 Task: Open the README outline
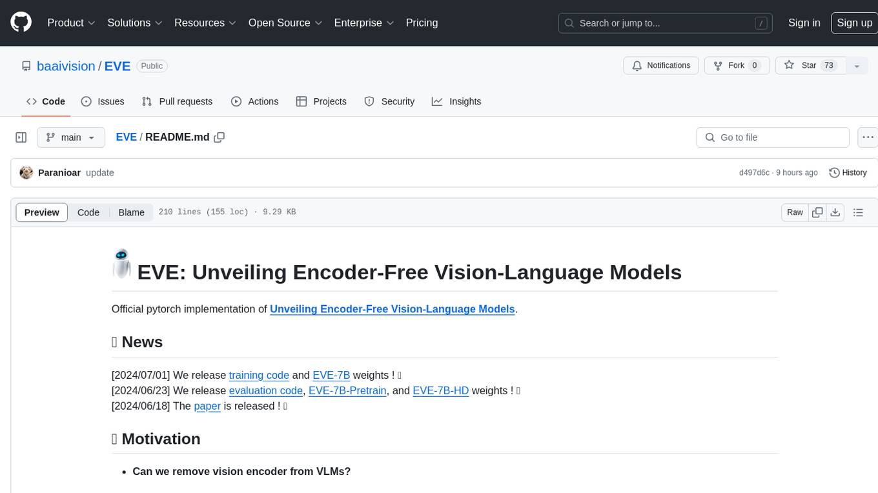coord(858,212)
